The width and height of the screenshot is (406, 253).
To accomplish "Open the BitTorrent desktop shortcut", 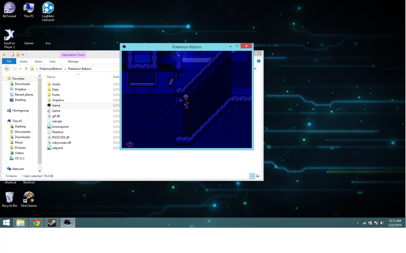I will pos(9,10).
